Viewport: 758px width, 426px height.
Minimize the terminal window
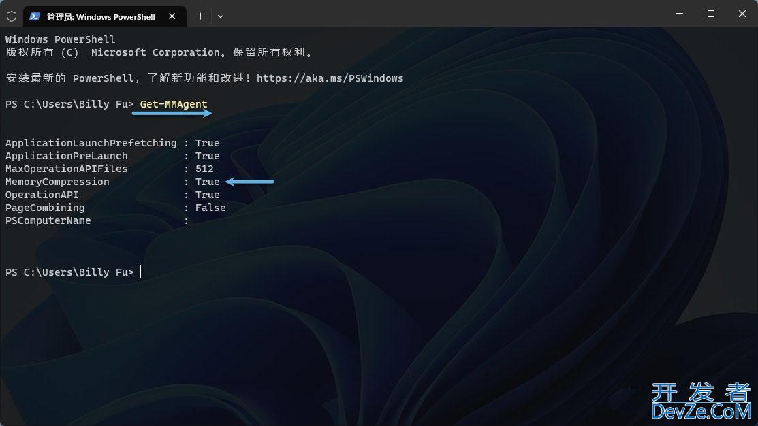pyautogui.click(x=680, y=14)
